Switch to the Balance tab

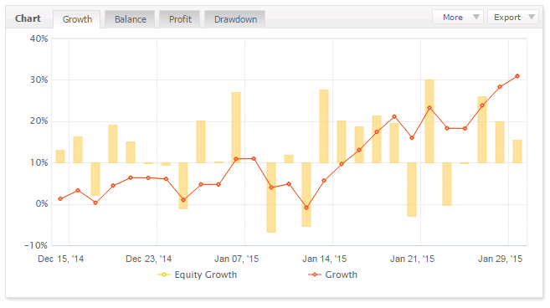(130, 19)
